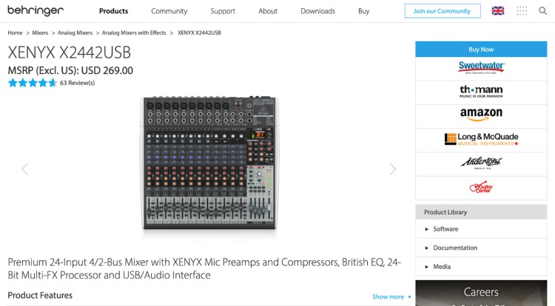
Task: Open Andertons retailer logo
Action: pos(481,164)
